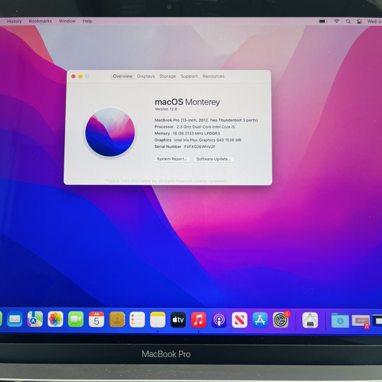Launch Reminders from the Dock
Screen dimensions: 382x382
click(137, 319)
